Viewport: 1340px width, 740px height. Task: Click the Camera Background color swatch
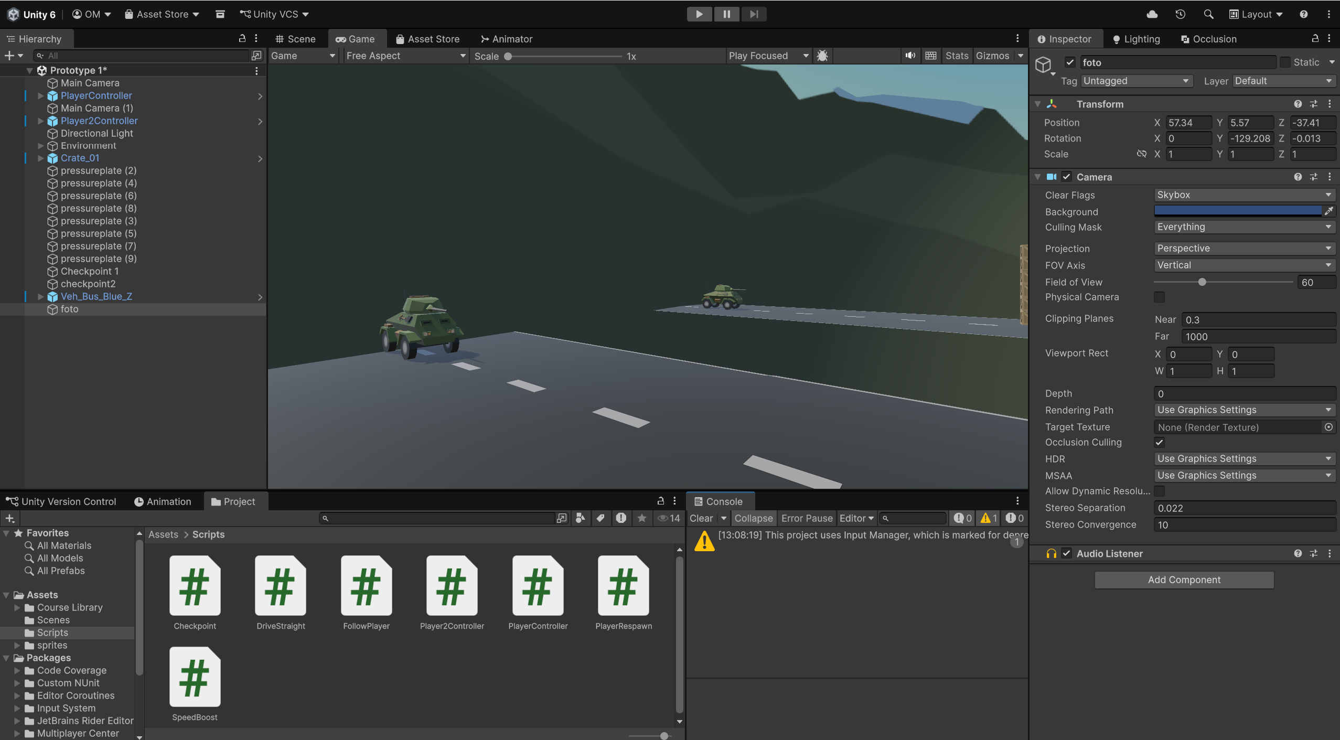click(x=1238, y=211)
